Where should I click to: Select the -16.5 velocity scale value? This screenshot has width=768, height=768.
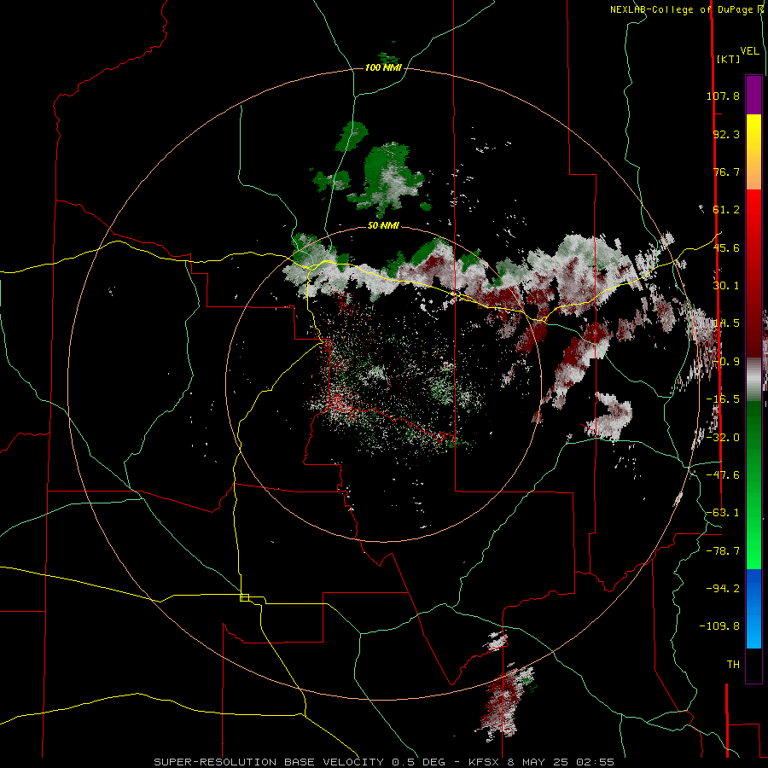click(723, 399)
